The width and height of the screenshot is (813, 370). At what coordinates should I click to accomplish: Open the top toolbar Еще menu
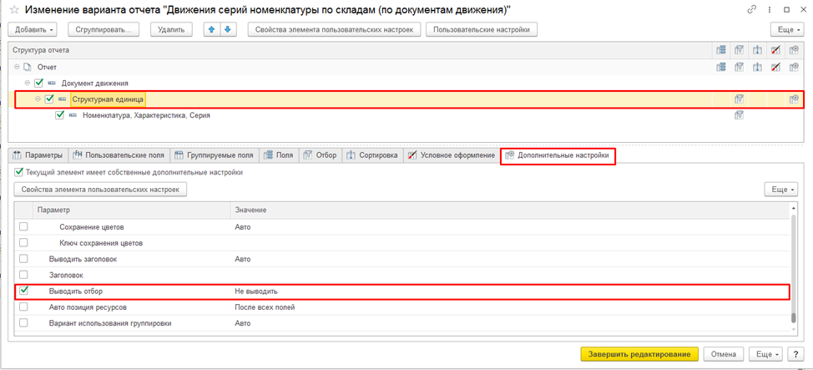[786, 29]
